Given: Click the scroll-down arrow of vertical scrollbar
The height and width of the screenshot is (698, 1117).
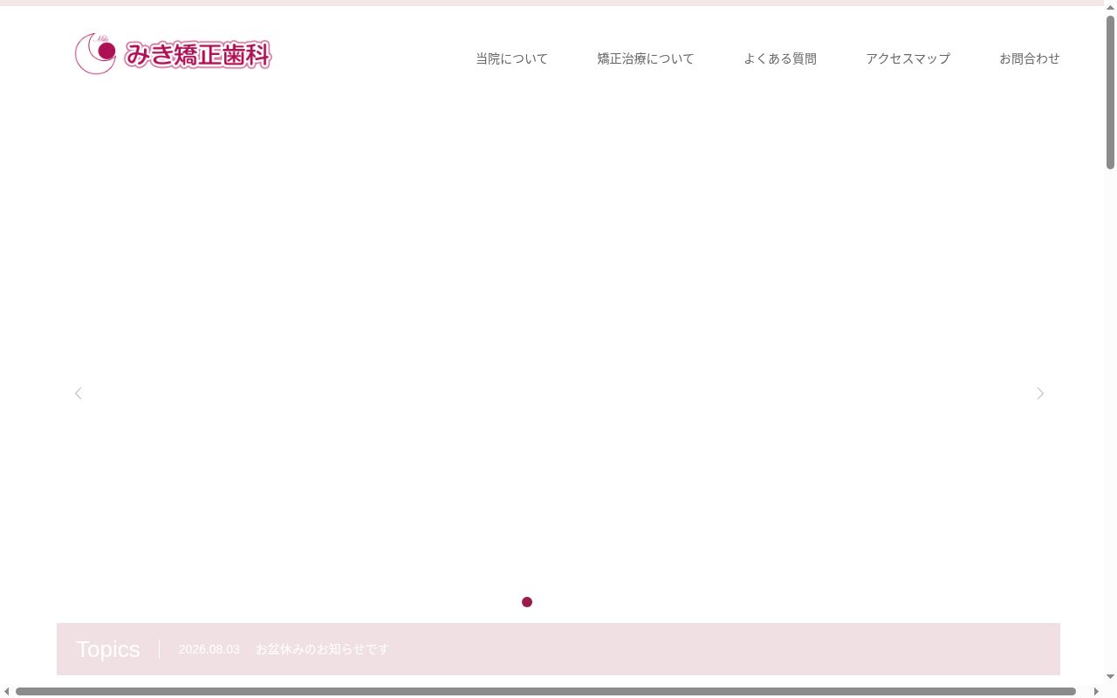Looking at the screenshot, I should [1111, 676].
